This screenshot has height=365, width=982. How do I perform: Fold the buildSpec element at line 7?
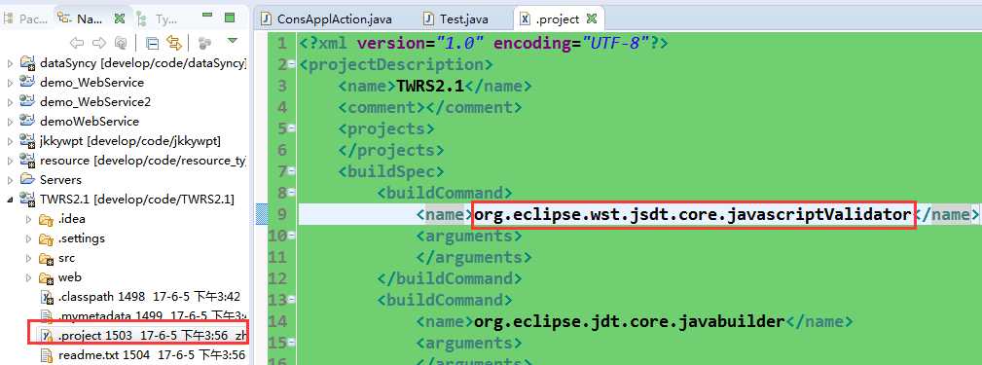click(x=293, y=171)
